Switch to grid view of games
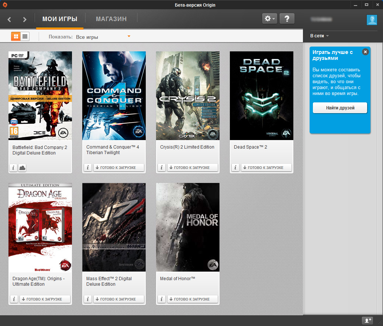Image resolution: width=383 pixels, height=326 pixels. click(16, 37)
